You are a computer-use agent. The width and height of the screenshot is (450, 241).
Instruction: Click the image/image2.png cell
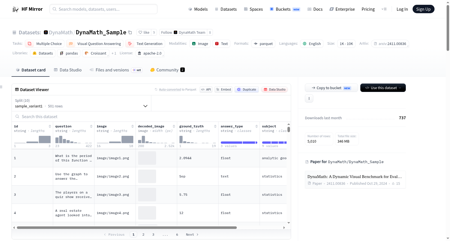click(115, 176)
